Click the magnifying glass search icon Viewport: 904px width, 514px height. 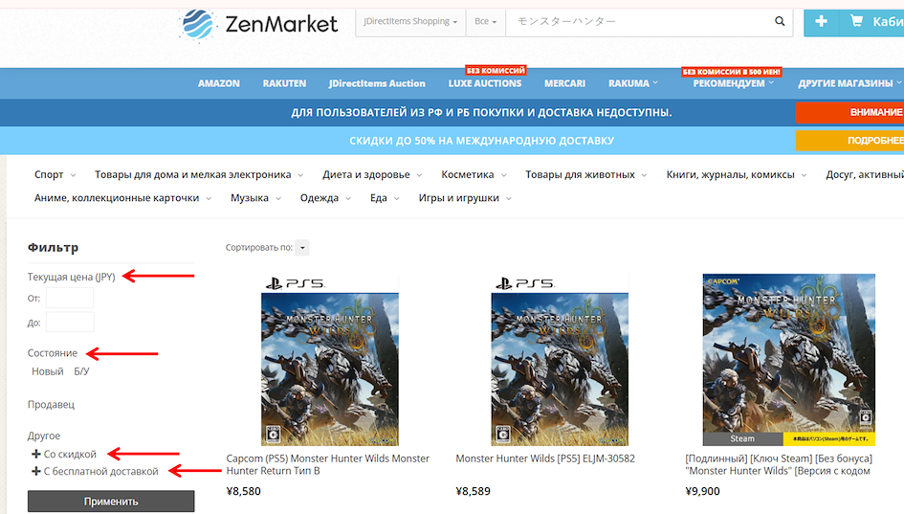(x=780, y=21)
